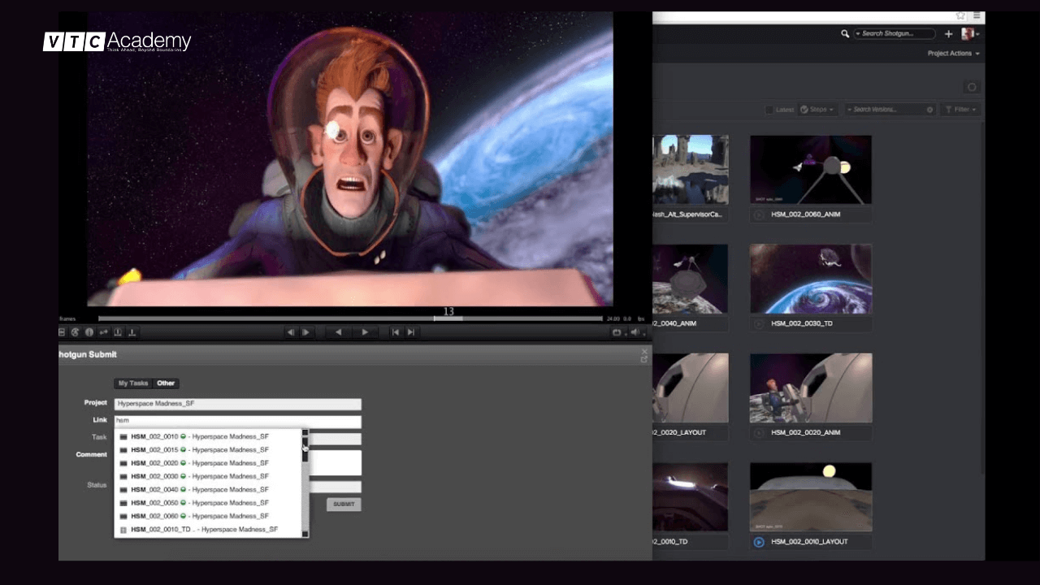Click the play forward button
Image resolution: width=1040 pixels, height=585 pixels.
(365, 332)
